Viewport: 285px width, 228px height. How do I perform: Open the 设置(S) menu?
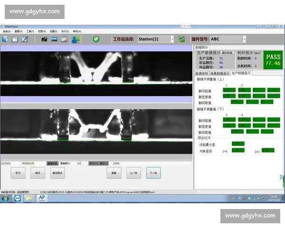tap(53, 31)
